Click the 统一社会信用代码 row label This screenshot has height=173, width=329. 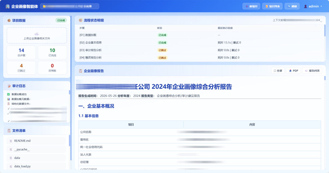point(91,147)
